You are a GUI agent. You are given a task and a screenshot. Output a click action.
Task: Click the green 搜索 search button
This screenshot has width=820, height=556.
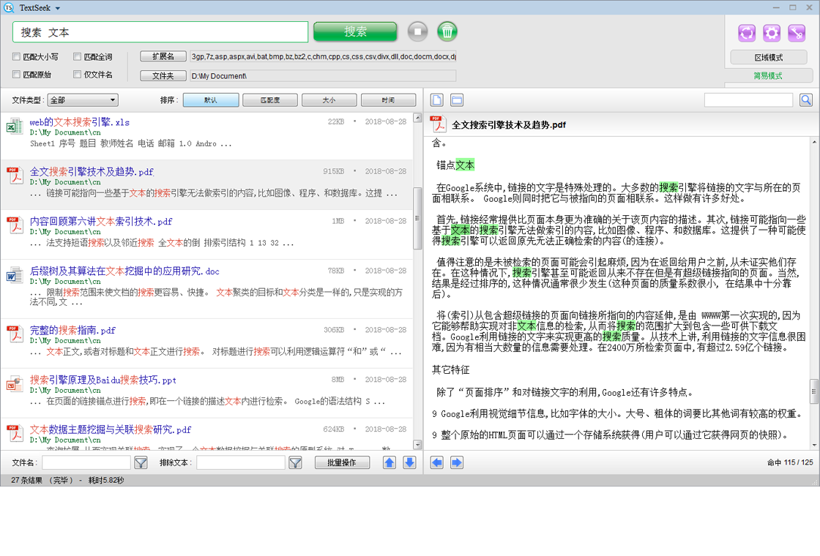(355, 31)
